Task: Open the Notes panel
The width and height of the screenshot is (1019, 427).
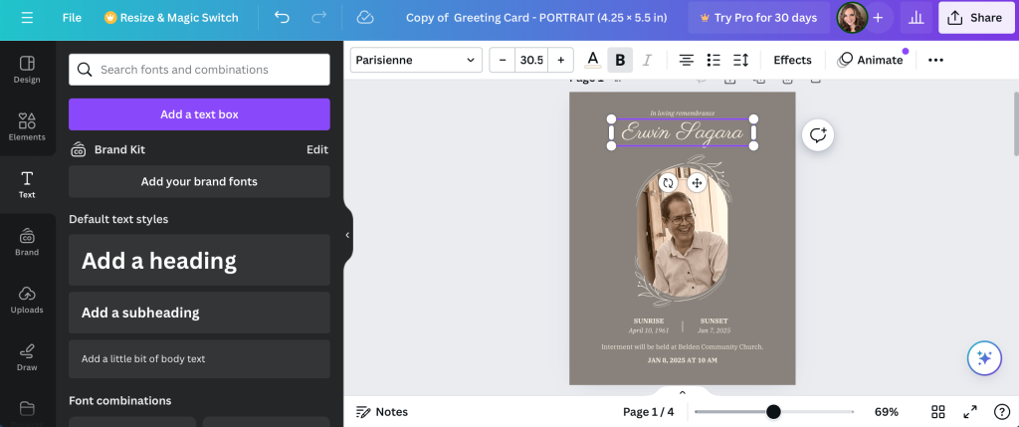Action: pos(382,411)
